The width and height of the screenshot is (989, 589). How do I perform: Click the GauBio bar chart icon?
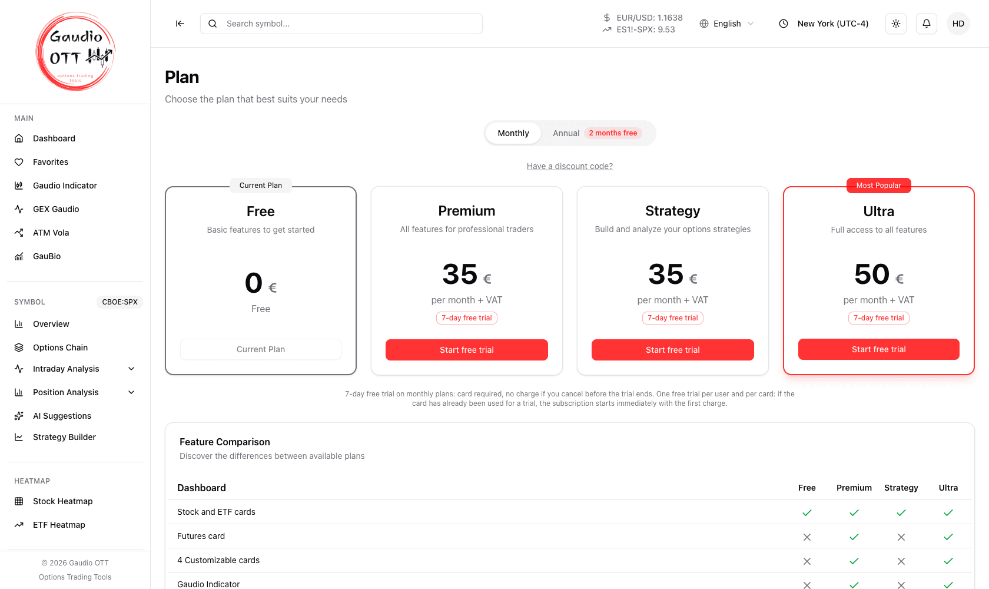pyautogui.click(x=19, y=256)
